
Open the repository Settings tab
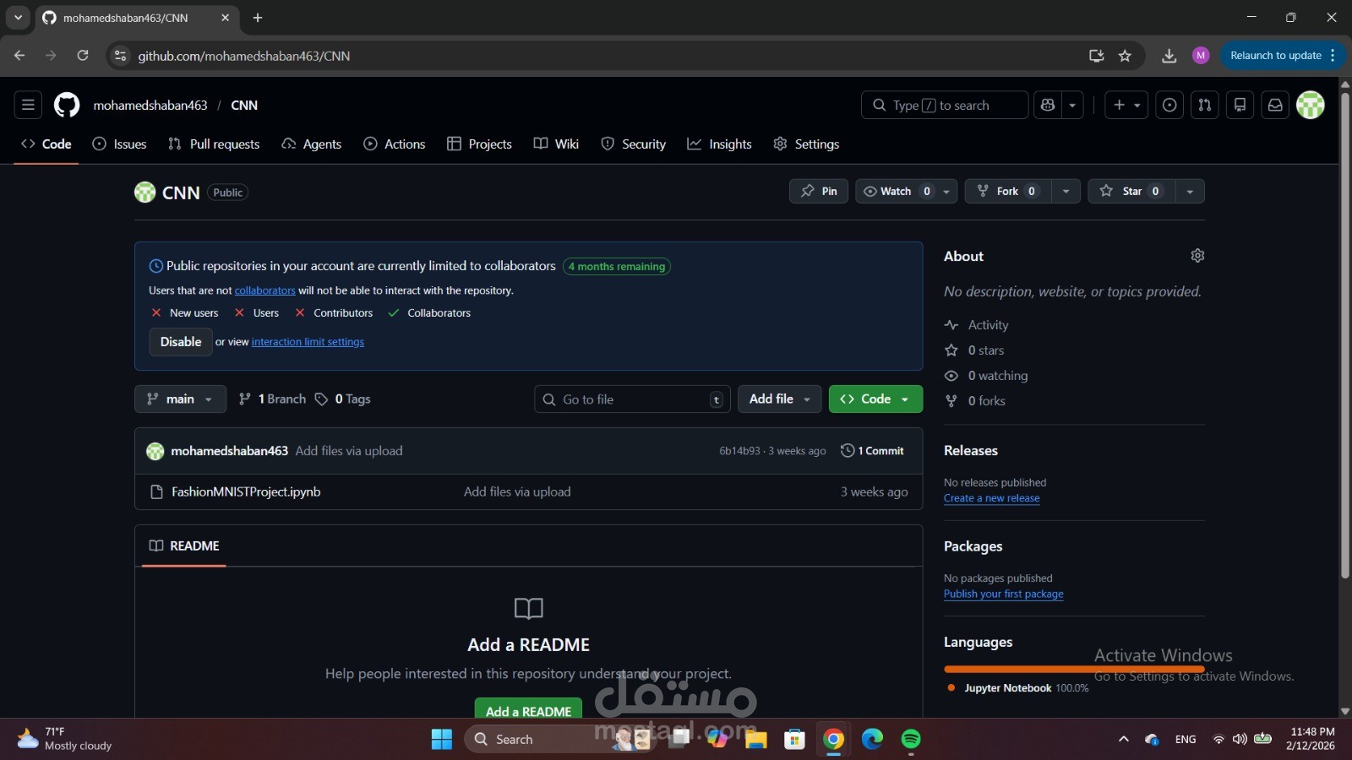click(x=806, y=144)
